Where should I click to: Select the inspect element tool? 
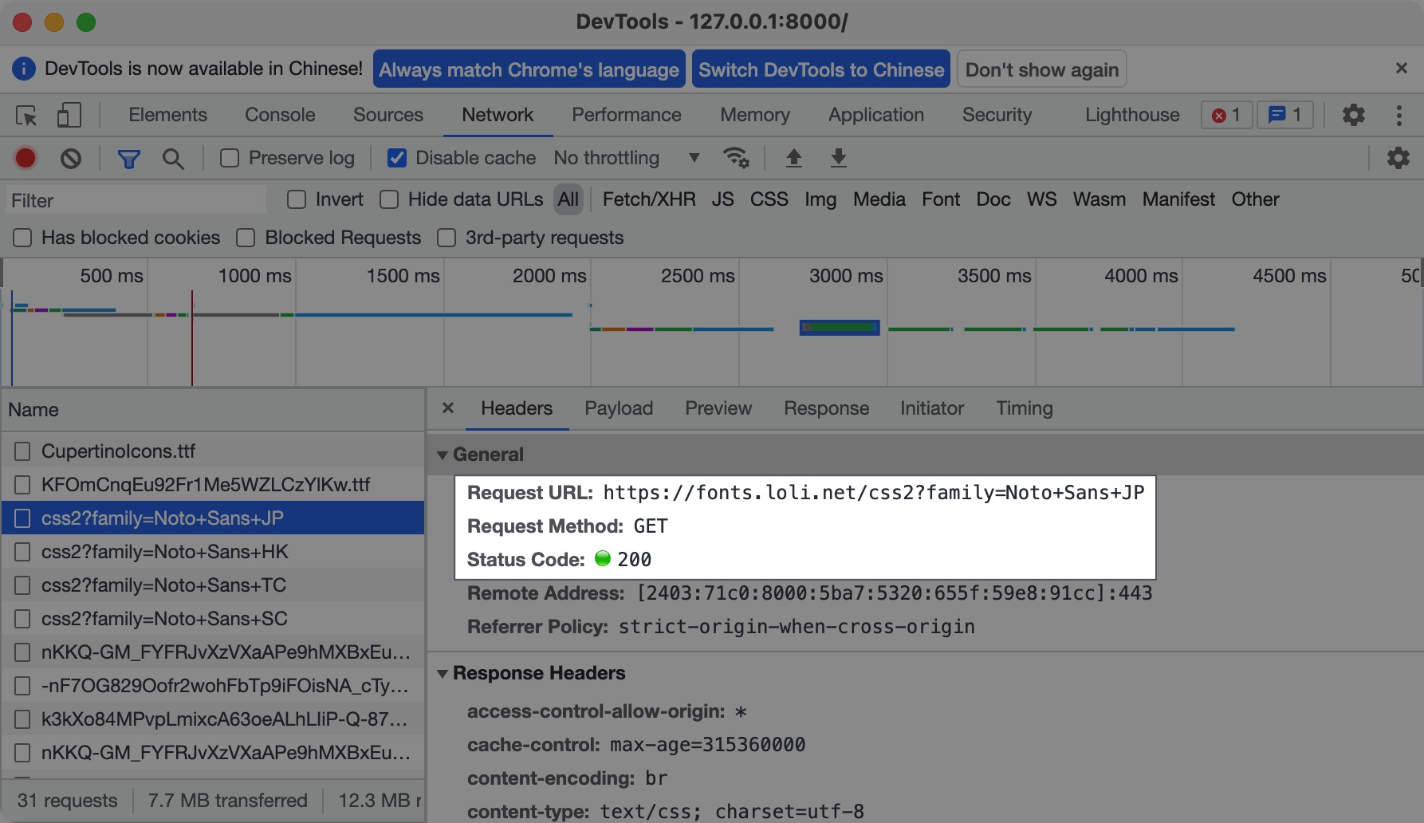pyautogui.click(x=28, y=115)
